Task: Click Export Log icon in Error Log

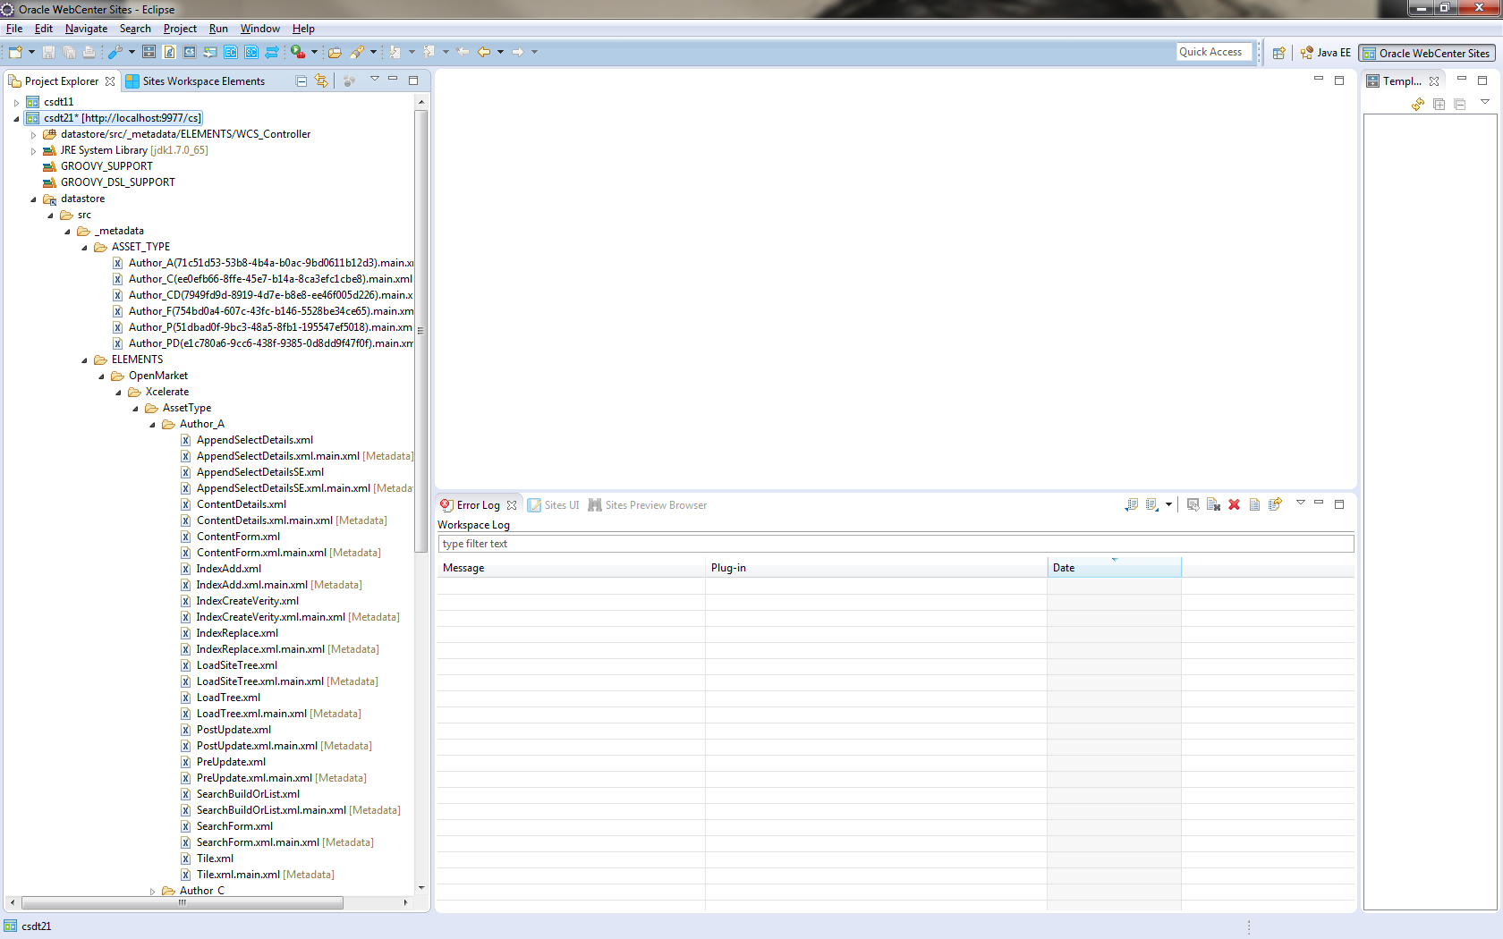Action: (1131, 504)
